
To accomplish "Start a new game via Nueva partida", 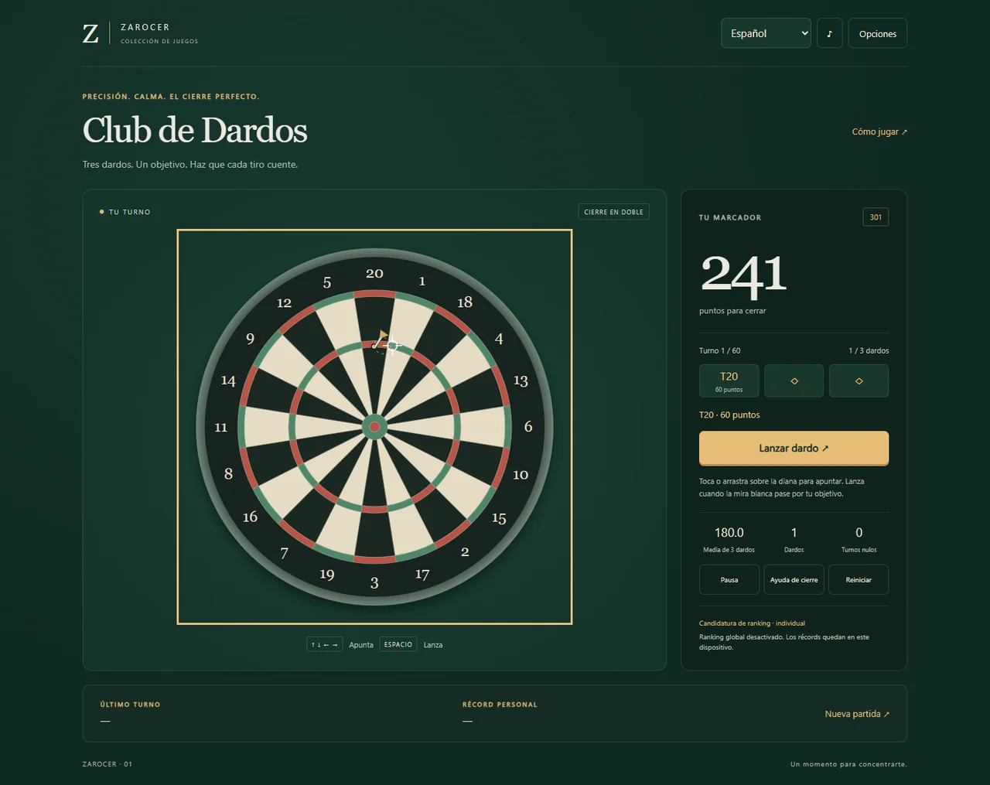I will [857, 714].
